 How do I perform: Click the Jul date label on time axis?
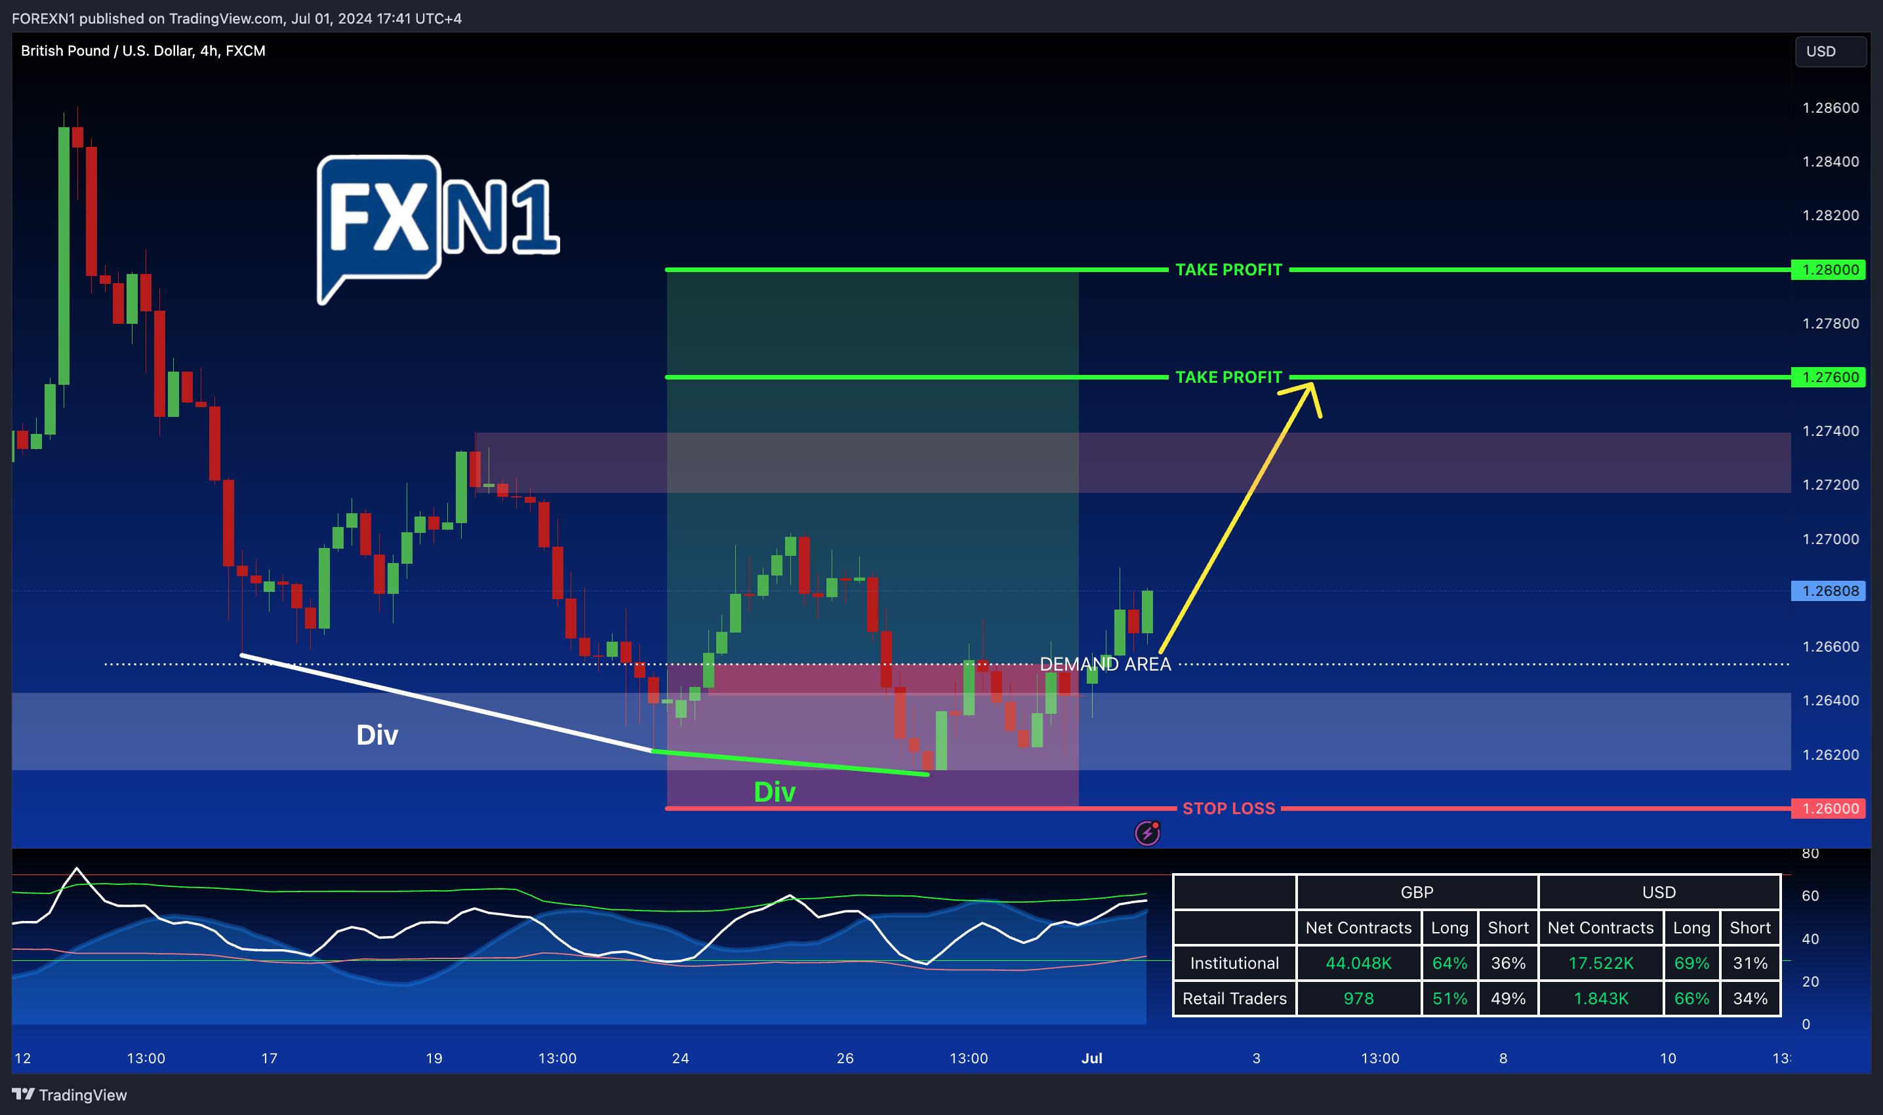click(1091, 1059)
